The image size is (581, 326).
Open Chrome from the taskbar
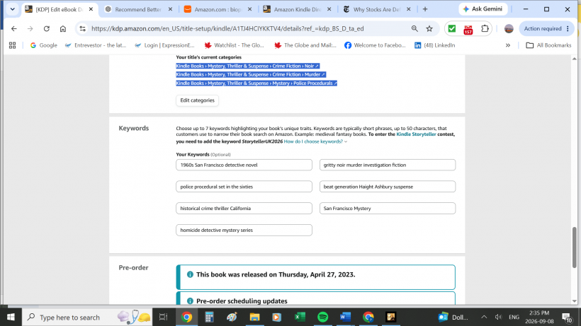coord(187,317)
